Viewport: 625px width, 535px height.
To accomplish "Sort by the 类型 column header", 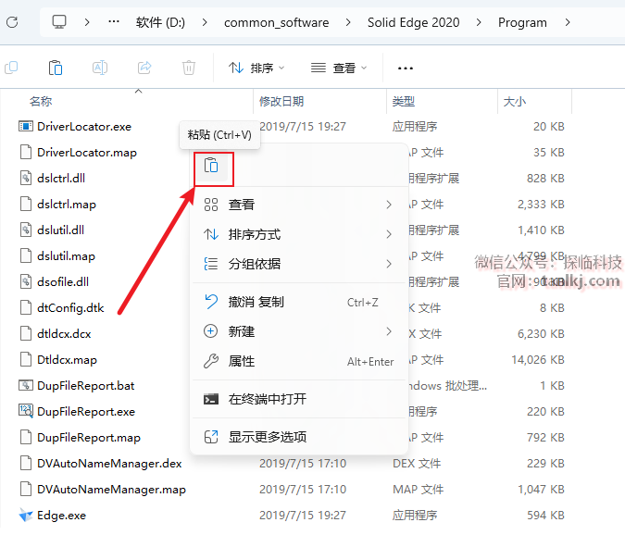I will (x=404, y=102).
